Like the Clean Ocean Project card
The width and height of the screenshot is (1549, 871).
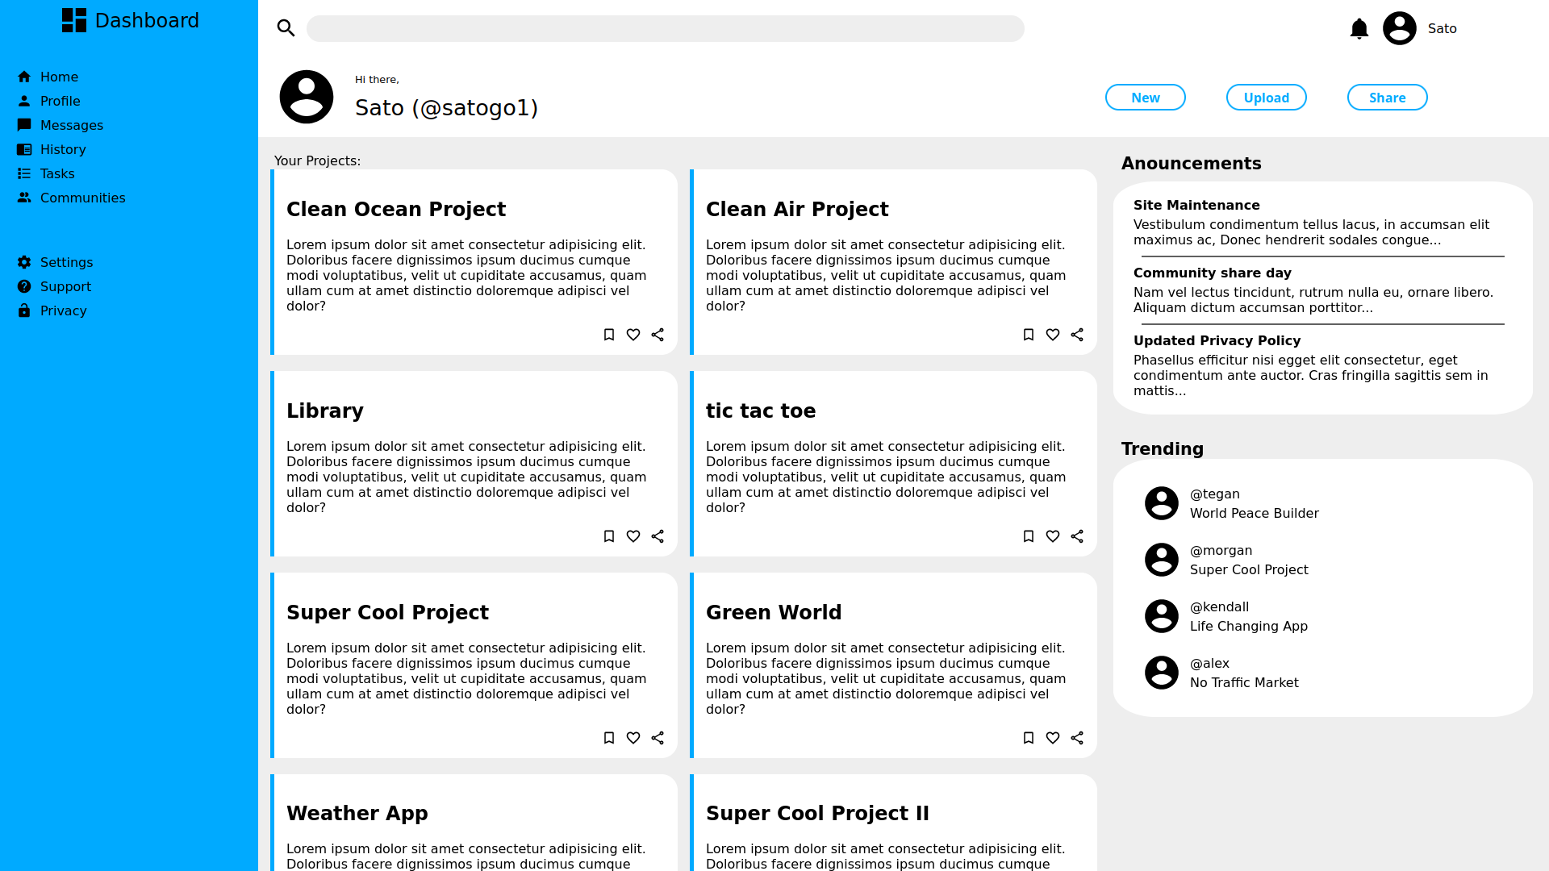pos(633,335)
